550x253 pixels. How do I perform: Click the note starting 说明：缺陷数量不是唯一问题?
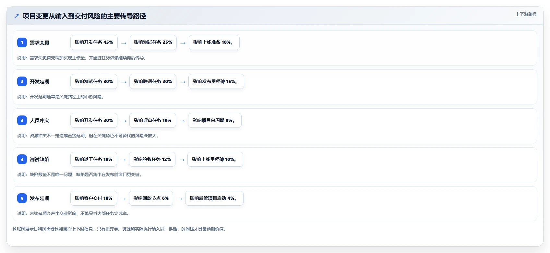coord(80,175)
